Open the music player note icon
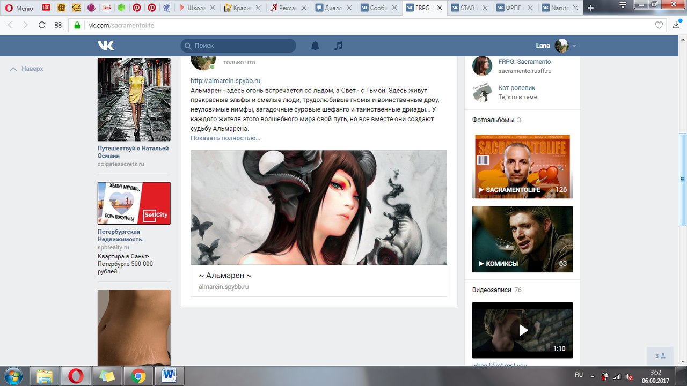This screenshot has height=386, width=687. click(338, 46)
